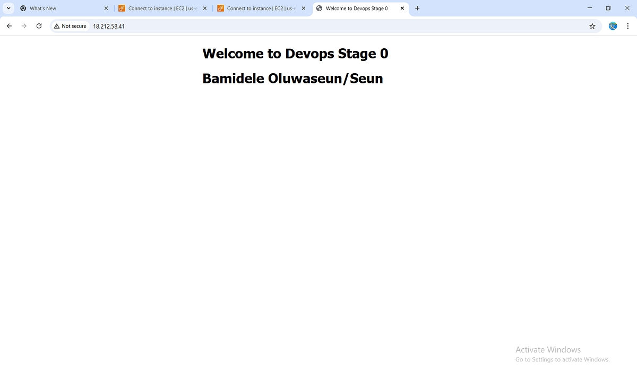Open the Chrome profile avatar

613,25
